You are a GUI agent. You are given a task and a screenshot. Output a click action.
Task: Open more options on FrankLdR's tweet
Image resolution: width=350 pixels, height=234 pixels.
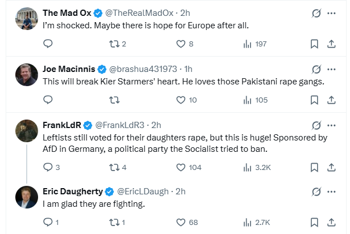331,125
